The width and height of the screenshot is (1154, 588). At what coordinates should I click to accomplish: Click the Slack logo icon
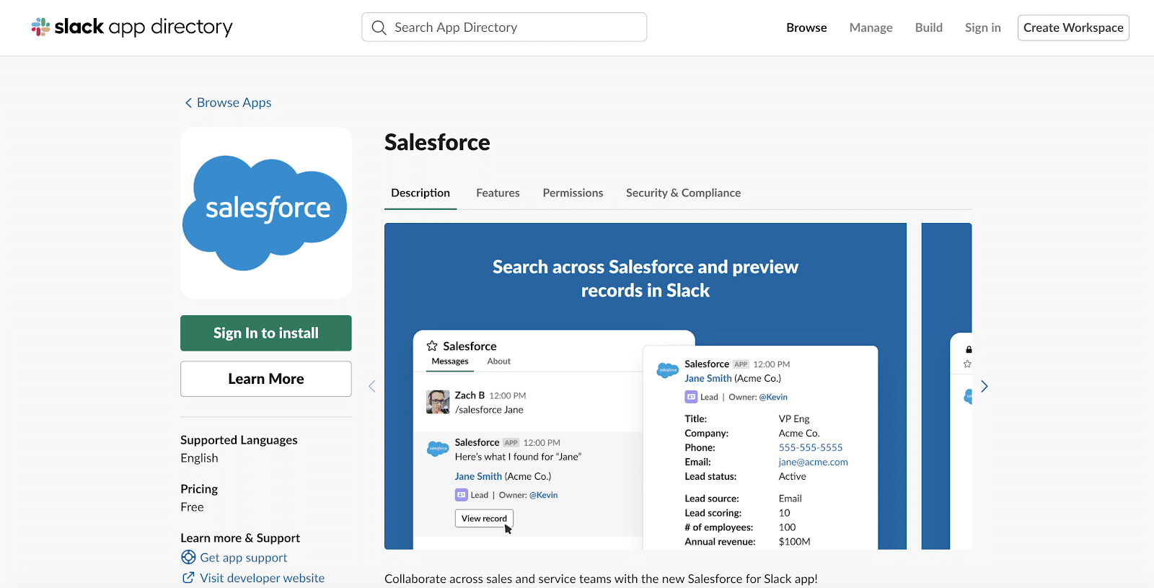point(40,27)
